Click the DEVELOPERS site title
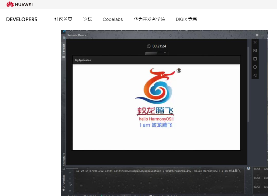This screenshot has width=277, height=196. [22, 19]
